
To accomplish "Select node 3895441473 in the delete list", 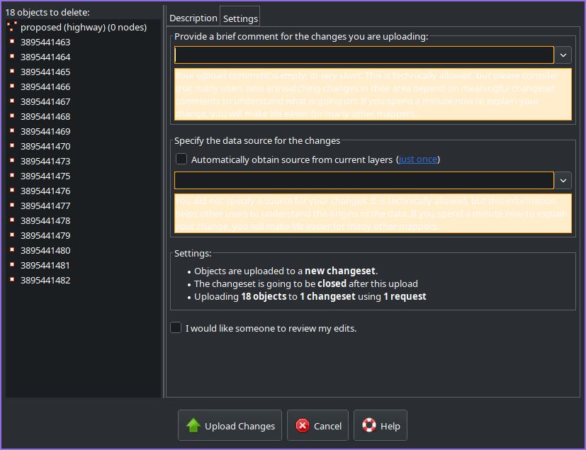I will pos(45,161).
